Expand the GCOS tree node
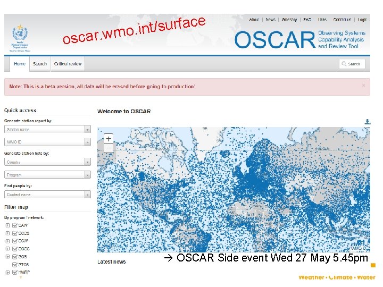Viewport: 383px width, 287px height. coord(7,233)
